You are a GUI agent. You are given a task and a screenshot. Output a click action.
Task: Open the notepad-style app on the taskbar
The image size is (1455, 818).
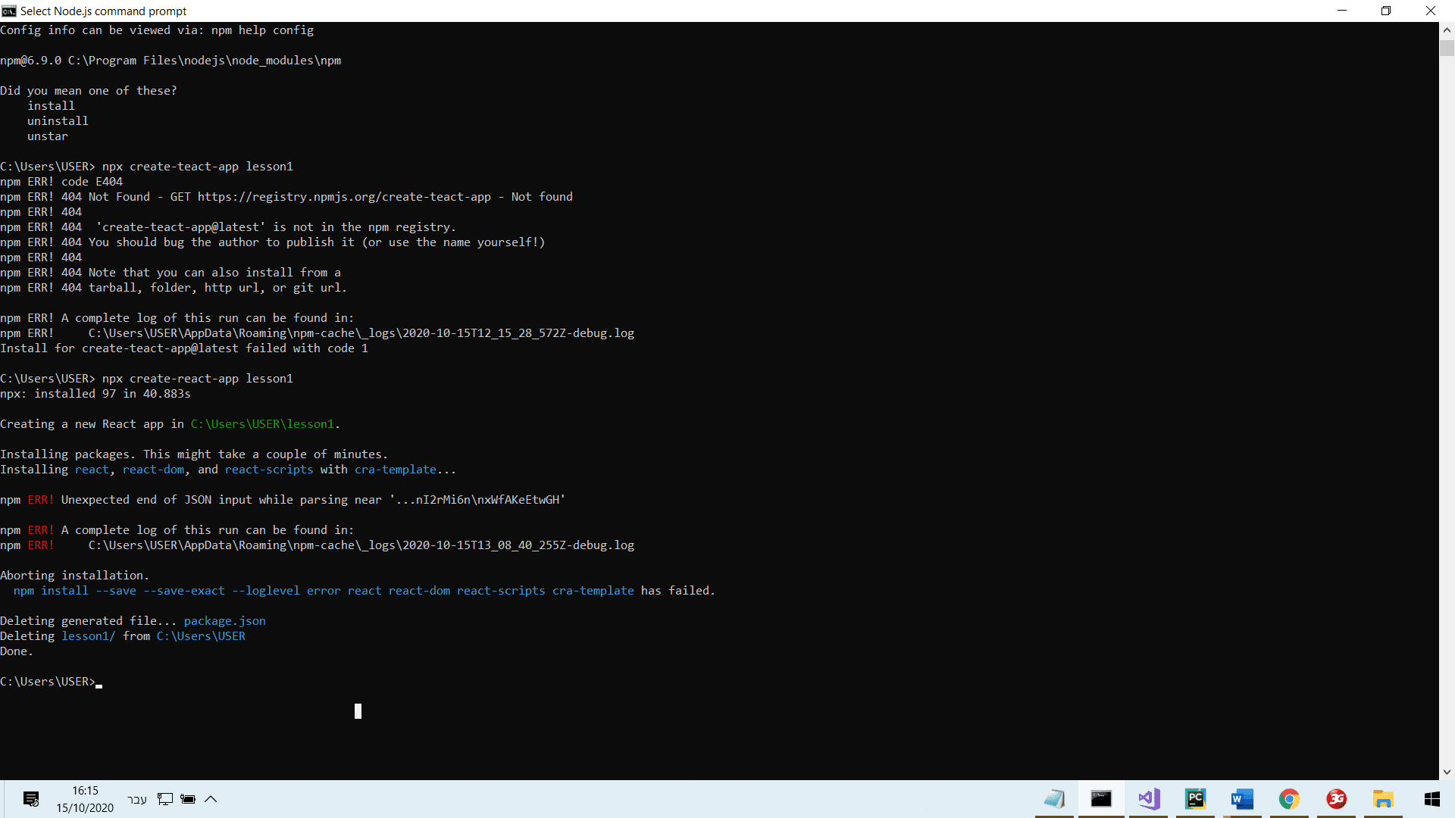[1054, 799]
